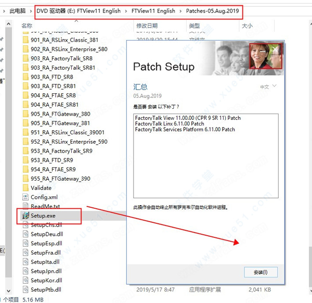Select Config.xml file icon
Viewport: 312px width, 303px height.
(x=25, y=197)
